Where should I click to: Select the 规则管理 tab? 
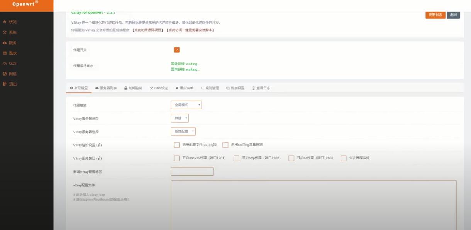(x=210, y=88)
